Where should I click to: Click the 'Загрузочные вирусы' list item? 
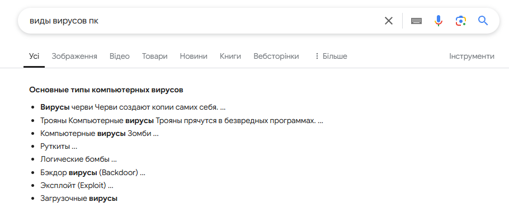79,198
